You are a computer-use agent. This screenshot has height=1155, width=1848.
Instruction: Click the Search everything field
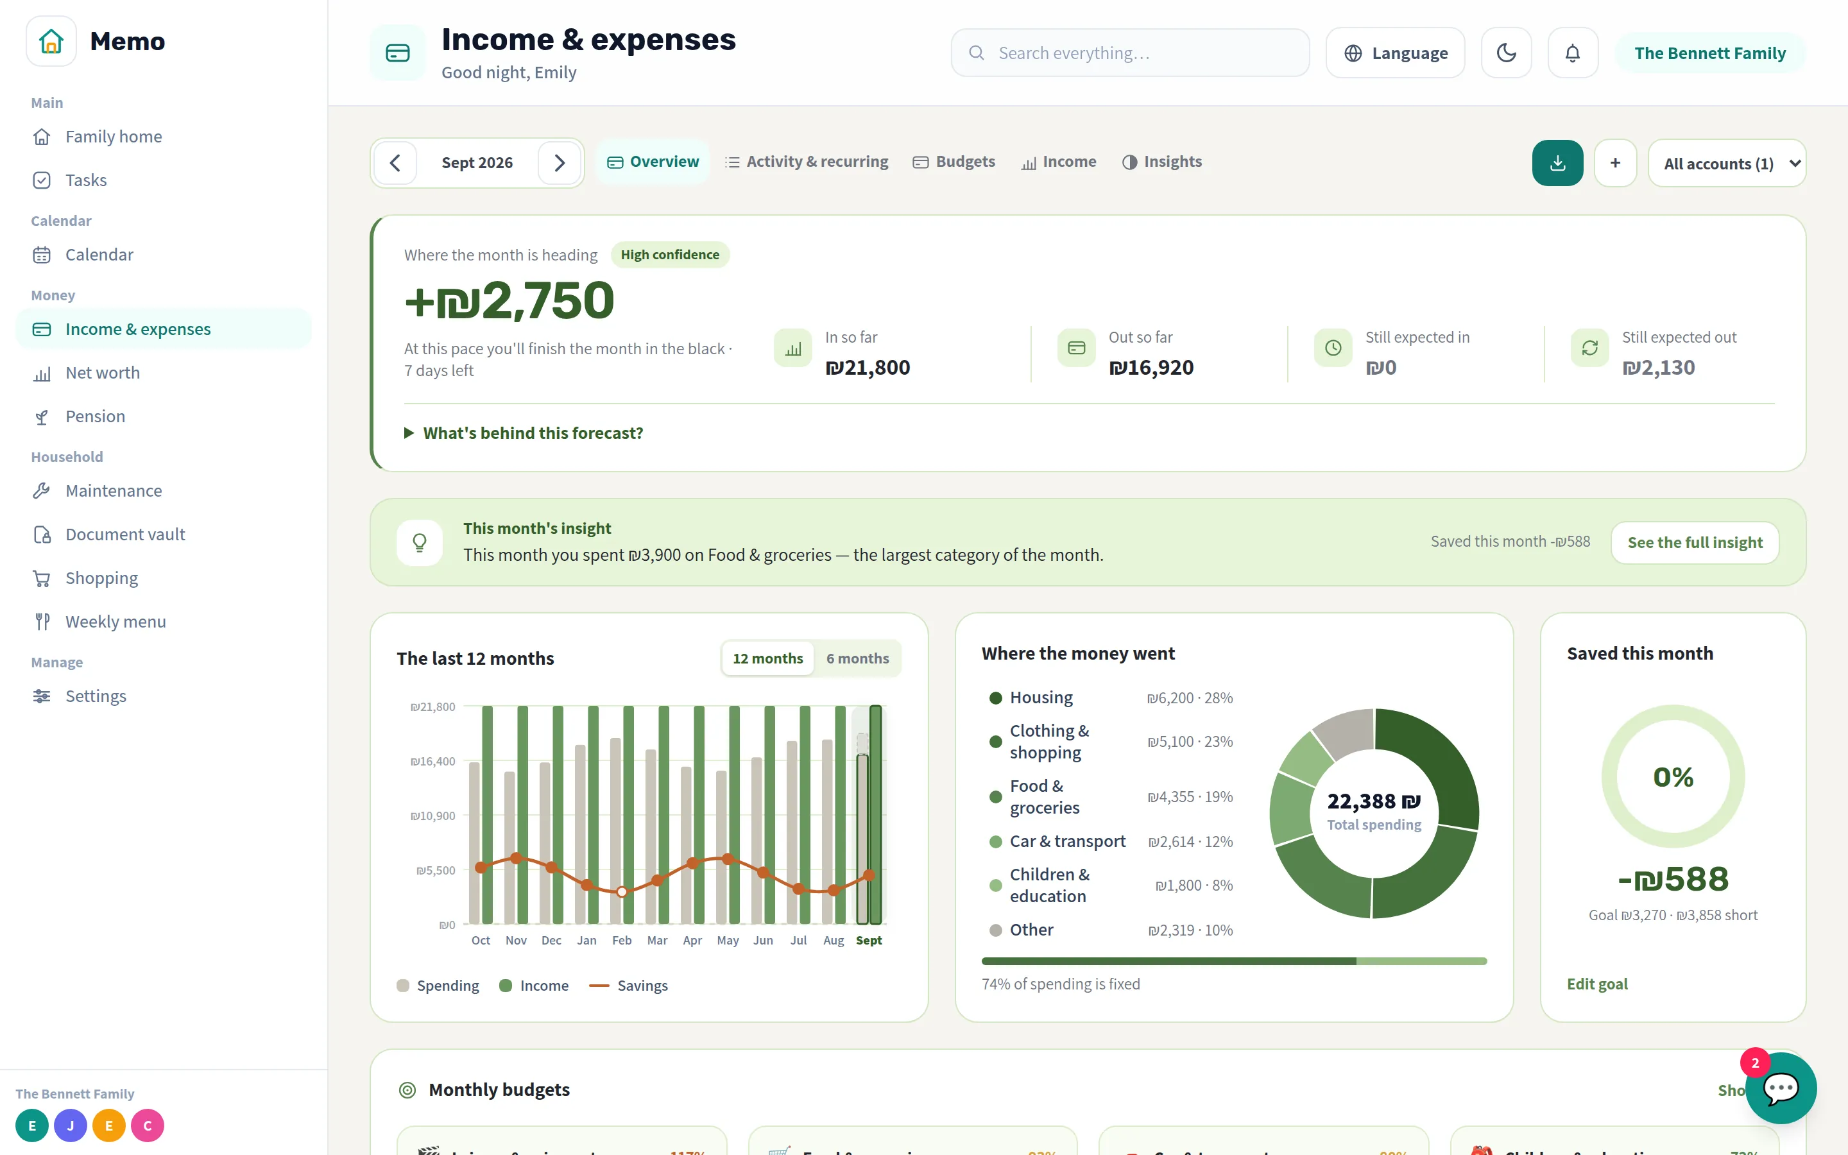[1130, 53]
